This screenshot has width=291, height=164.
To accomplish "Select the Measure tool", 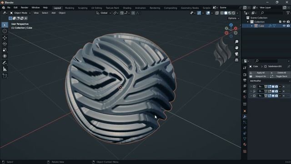I will (x=5, y=69).
